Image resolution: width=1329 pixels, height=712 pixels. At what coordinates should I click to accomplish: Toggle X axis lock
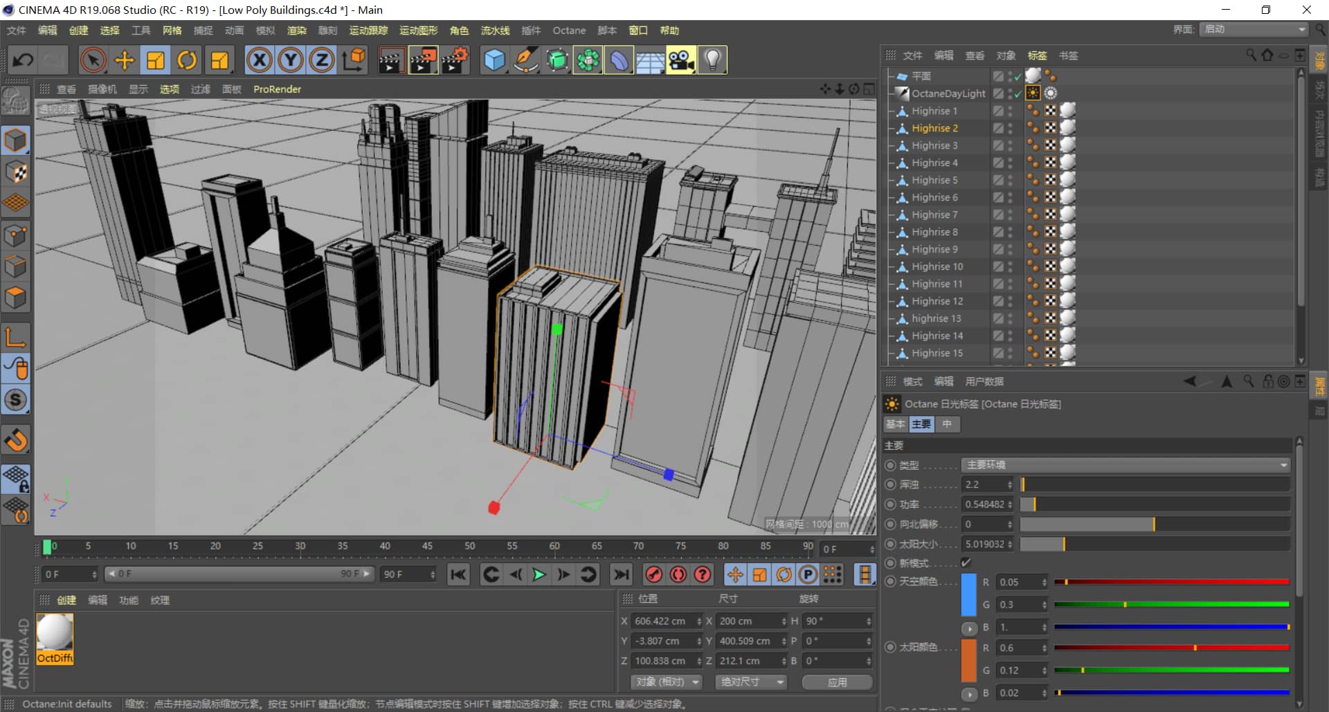pyautogui.click(x=259, y=60)
